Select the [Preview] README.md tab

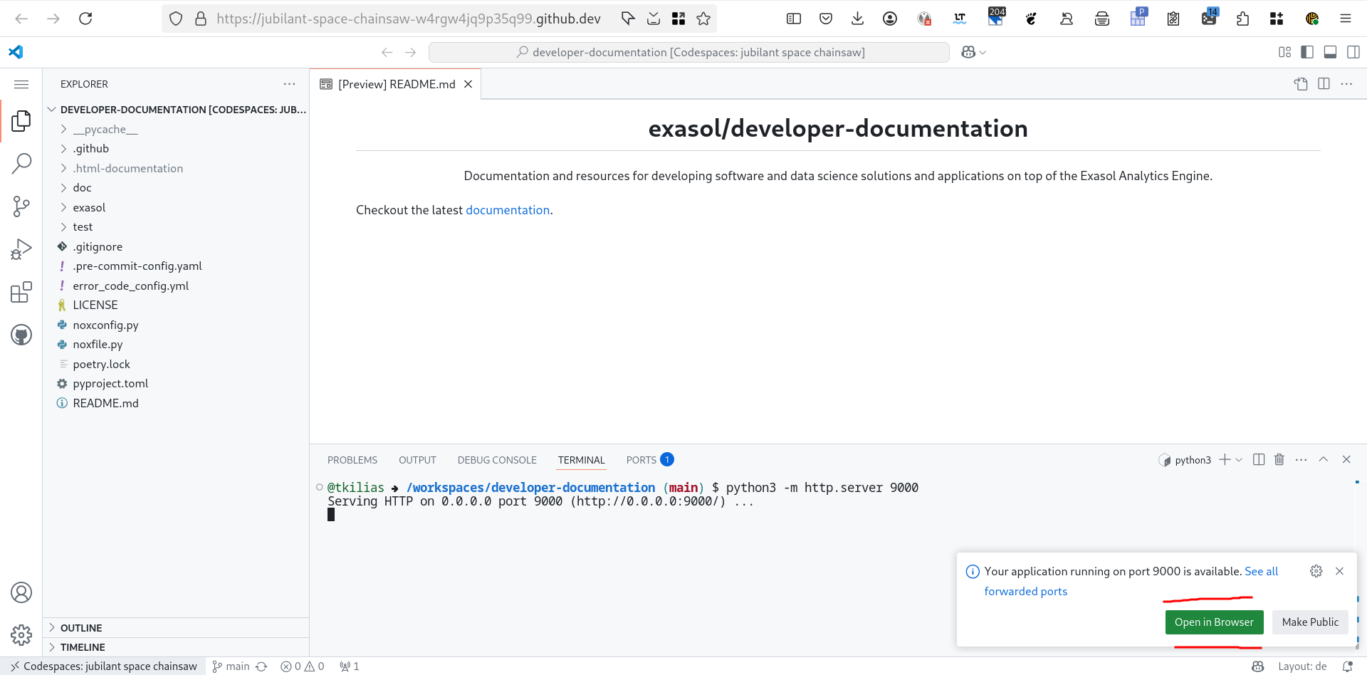[x=396, y=84]
